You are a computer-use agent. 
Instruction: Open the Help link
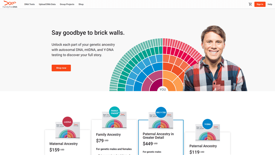click(270, 4)
